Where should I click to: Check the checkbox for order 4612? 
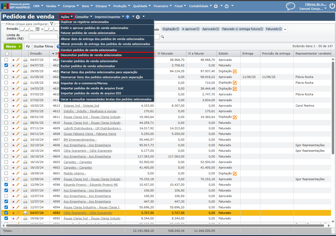coord(6,111)
